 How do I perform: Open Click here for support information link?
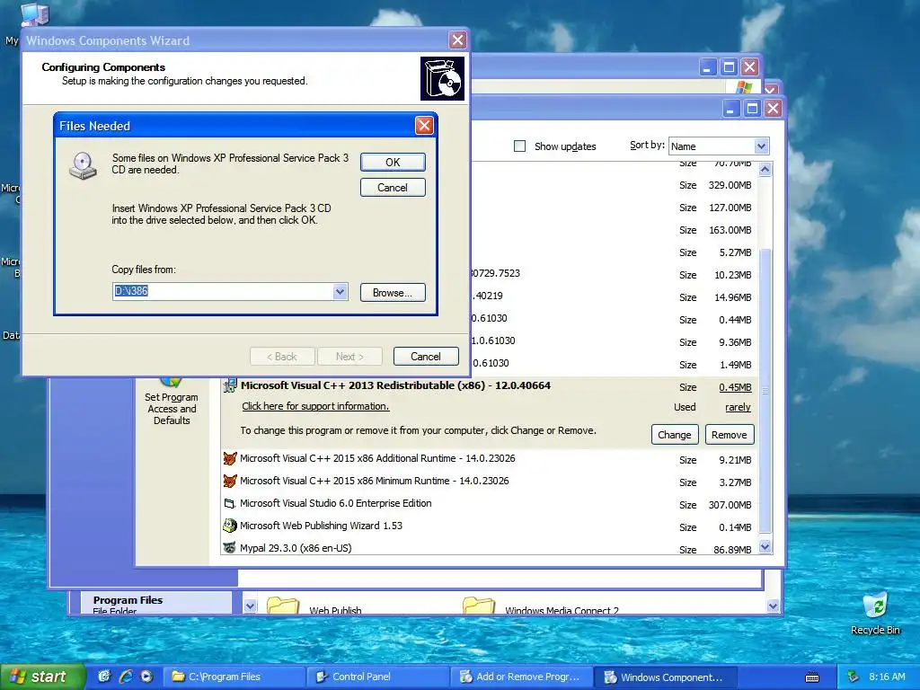click(315, 407)
